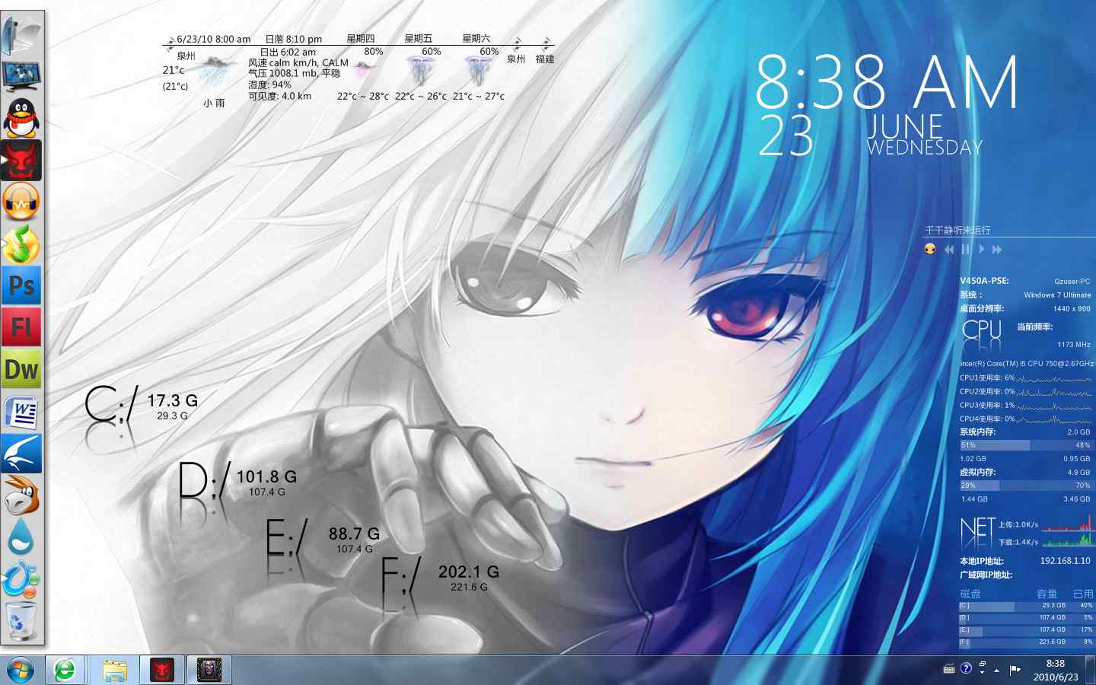Click the NET upload/download graph widget
1096x685 pixels.
click(1026, 533)
